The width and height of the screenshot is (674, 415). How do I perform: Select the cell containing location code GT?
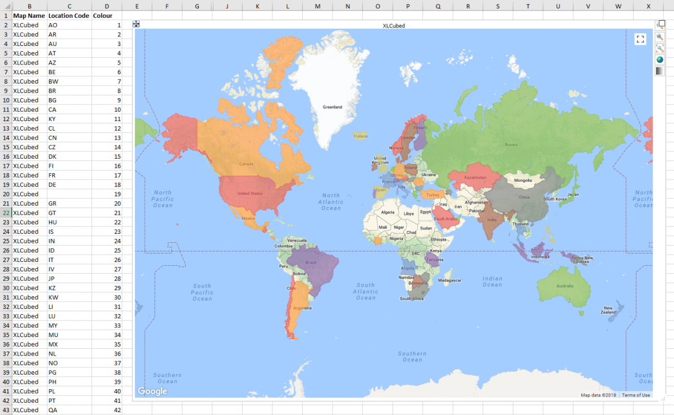(x=69, y=213)
